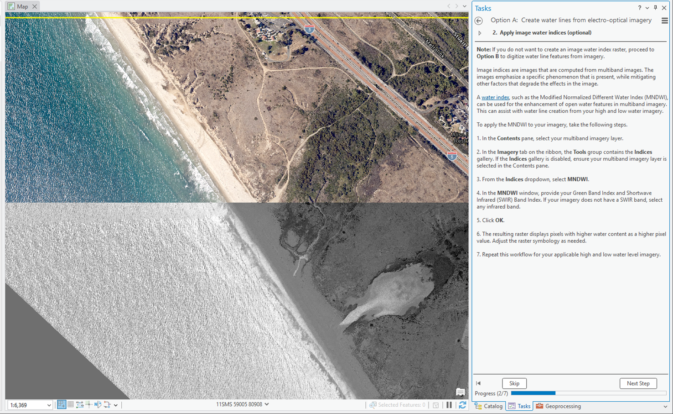The image size is (673, 414).
Task: Toggle snapping in the map status bar
Action: (62, 405)
